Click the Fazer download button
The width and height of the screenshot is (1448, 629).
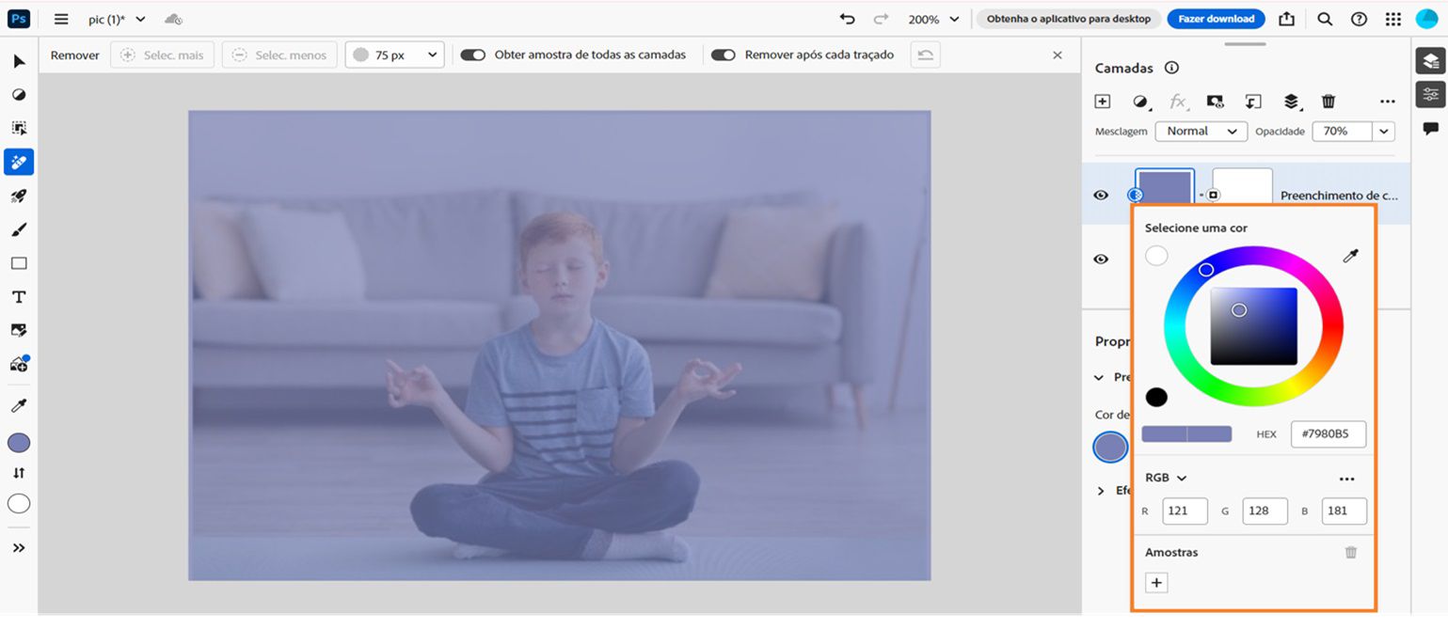click(1216, 18)
